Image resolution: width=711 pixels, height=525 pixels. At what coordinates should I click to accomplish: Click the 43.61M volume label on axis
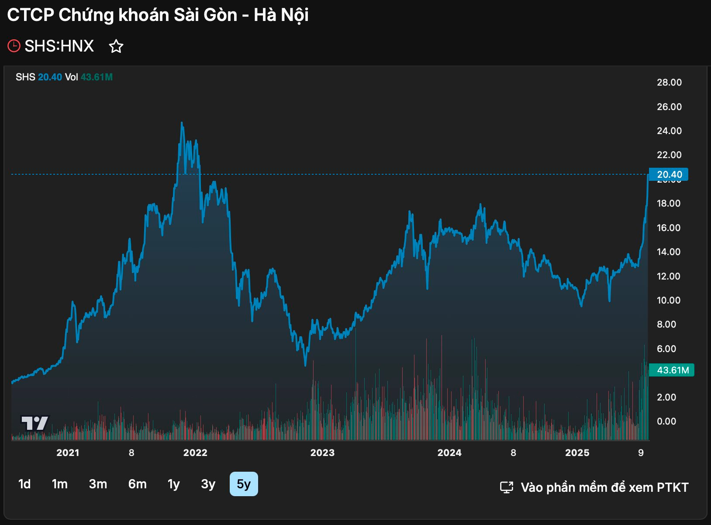(672, 370)
